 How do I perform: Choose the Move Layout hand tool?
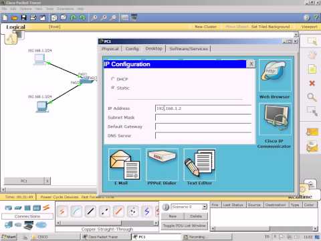(312, 55)
